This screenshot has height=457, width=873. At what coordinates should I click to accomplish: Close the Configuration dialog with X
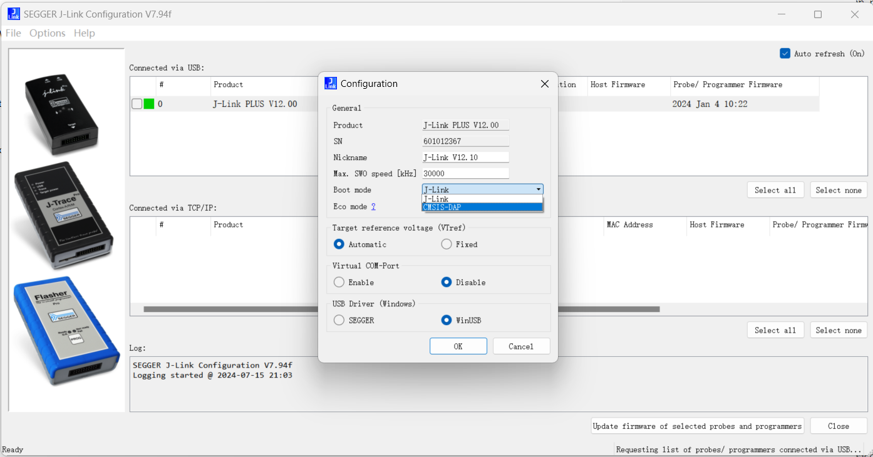pyautogui.click(x=544, y=84)
